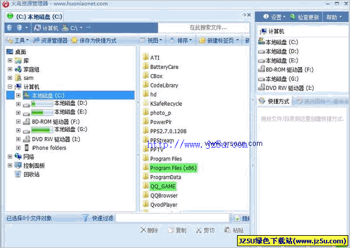Open BD-ROM 驱动器 (F:) in right panel
This screenshot has width=350, height=248.
pyautogui.click(x=286, y=69)
